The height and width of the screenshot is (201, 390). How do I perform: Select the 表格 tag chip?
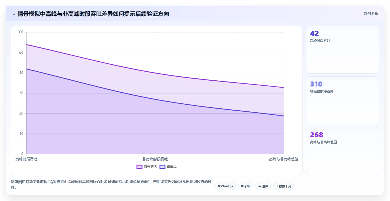[246, 186]
